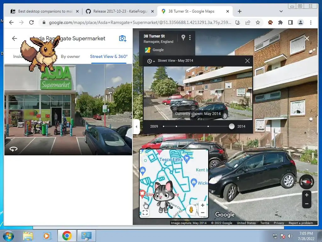Click the Street View compass
Screen dimensions: 322x242
click(306, 182)
